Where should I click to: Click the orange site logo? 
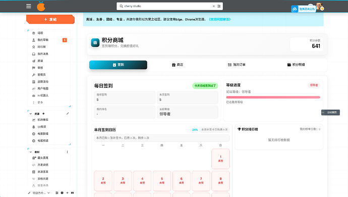(41, 6)
